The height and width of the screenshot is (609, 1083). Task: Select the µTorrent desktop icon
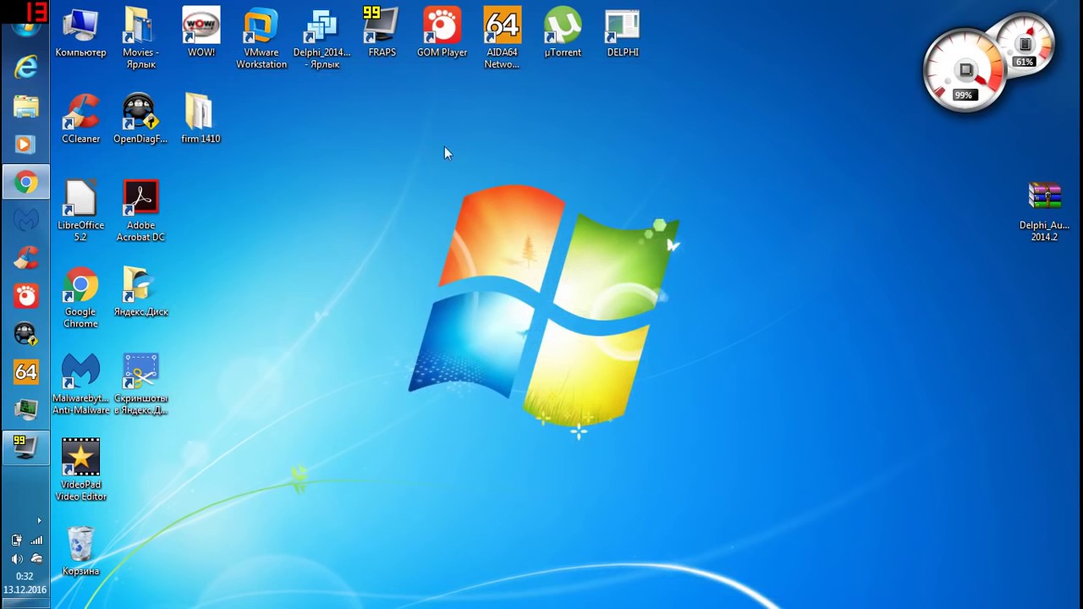(x=563, y=34)
